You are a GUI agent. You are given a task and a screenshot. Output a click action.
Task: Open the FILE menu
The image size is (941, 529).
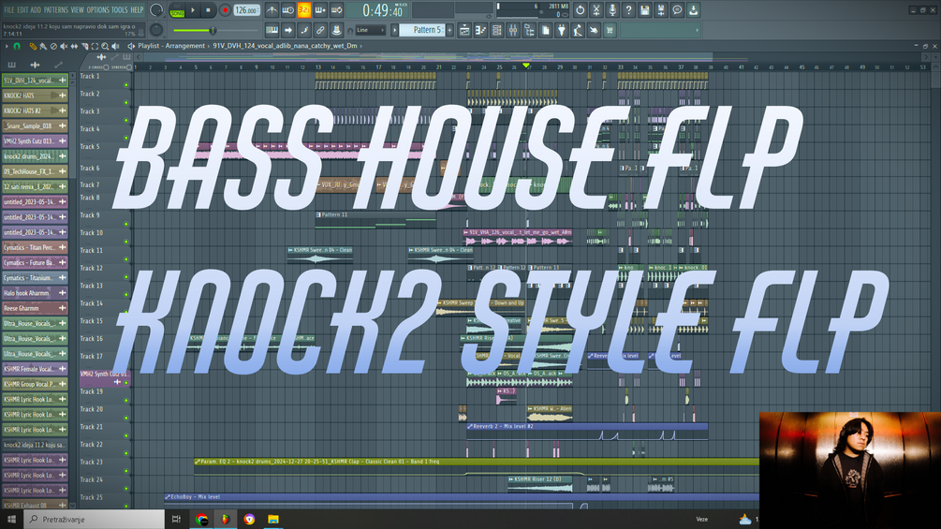[x=9, y=9]
